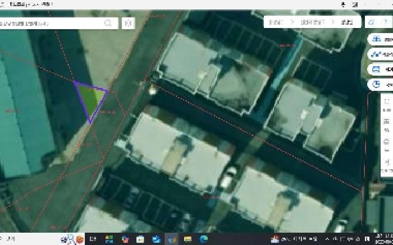Open the last region dropdown in the breadcrumb
The height and width of the screenshot is (245, 393).
(346, 22)
